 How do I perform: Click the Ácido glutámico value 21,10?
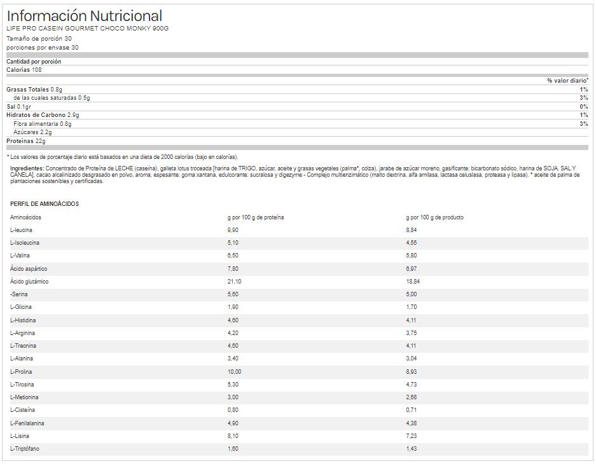235,282
